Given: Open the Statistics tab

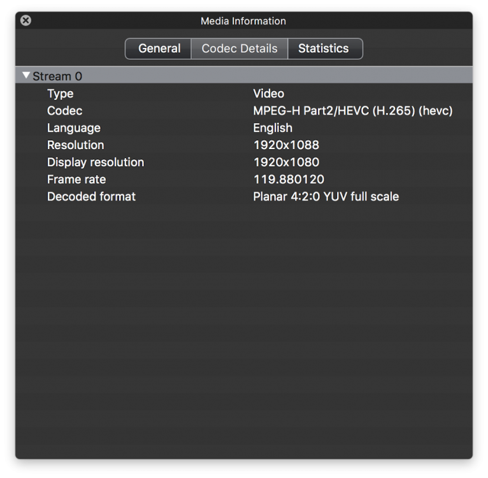Looking at the screenshot, I should 324,48.
